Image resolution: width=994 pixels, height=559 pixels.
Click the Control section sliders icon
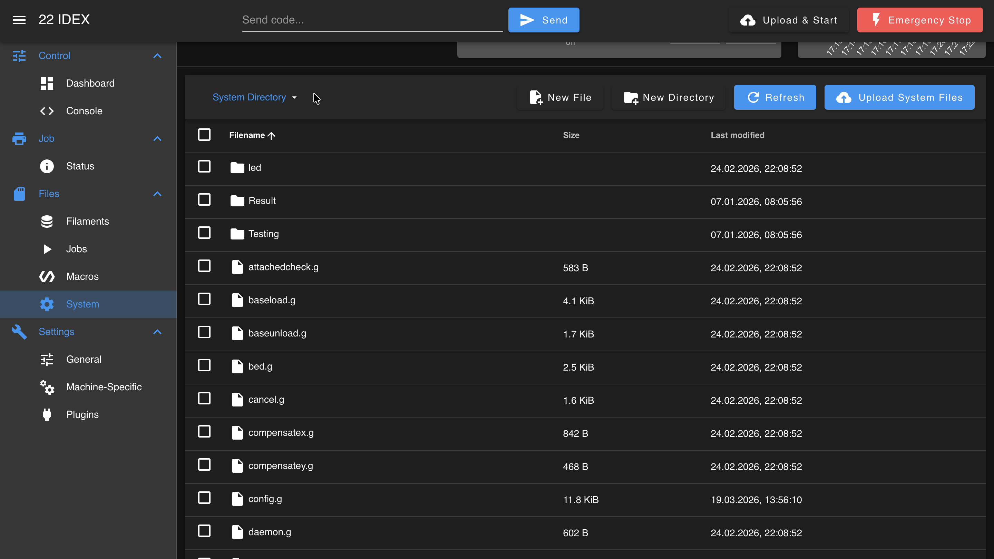[19, 56]
